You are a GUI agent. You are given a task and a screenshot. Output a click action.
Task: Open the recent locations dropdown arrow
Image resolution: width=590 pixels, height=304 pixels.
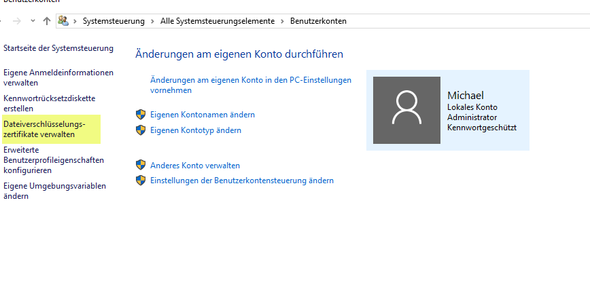(32, 21)
